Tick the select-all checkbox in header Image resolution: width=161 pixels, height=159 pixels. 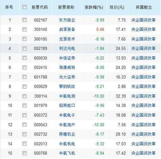24,7
